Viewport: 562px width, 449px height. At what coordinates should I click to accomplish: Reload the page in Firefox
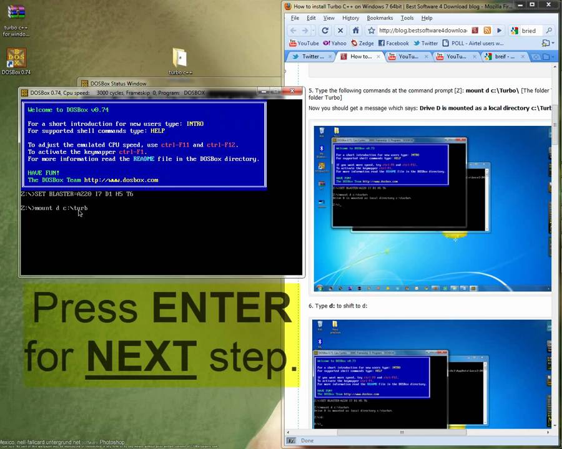click(x=325, y=31)
